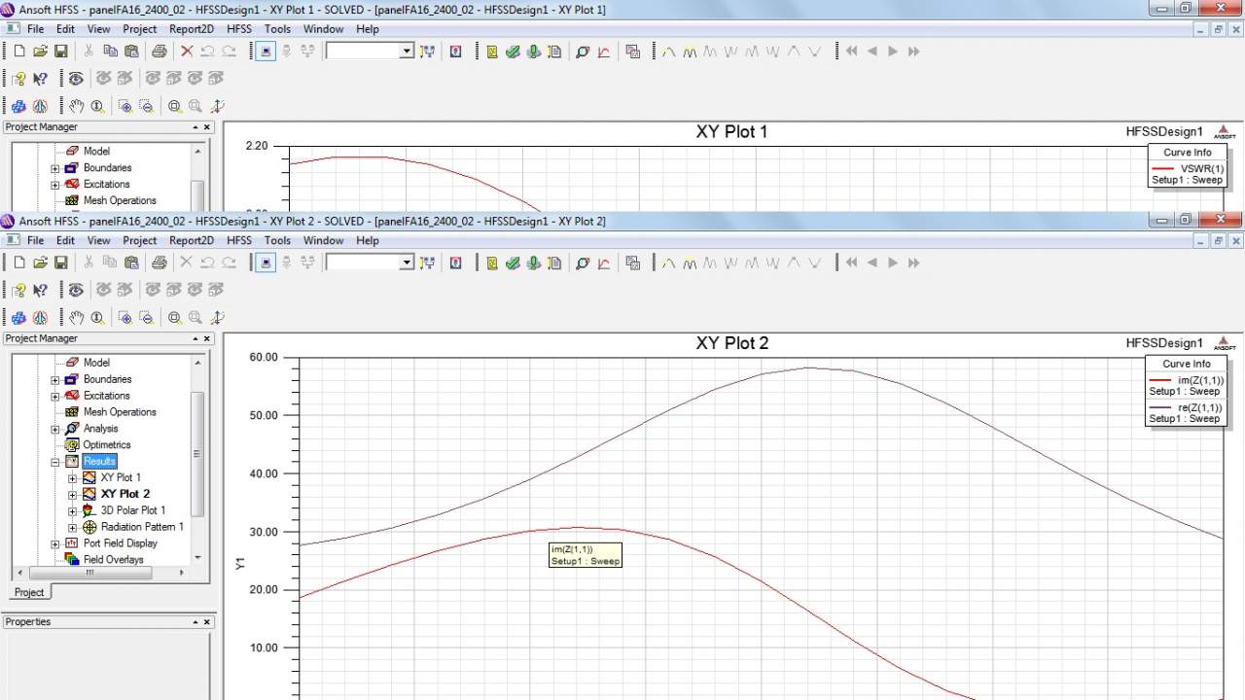Select the Project tab below the tree
Viewport: 1245px width, 700px height.
[29, 592]
